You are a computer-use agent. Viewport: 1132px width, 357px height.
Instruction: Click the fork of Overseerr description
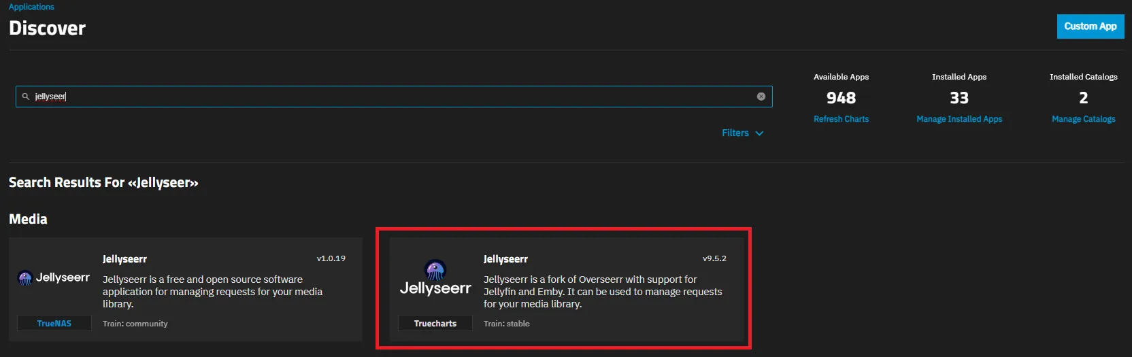click(603, 292)
